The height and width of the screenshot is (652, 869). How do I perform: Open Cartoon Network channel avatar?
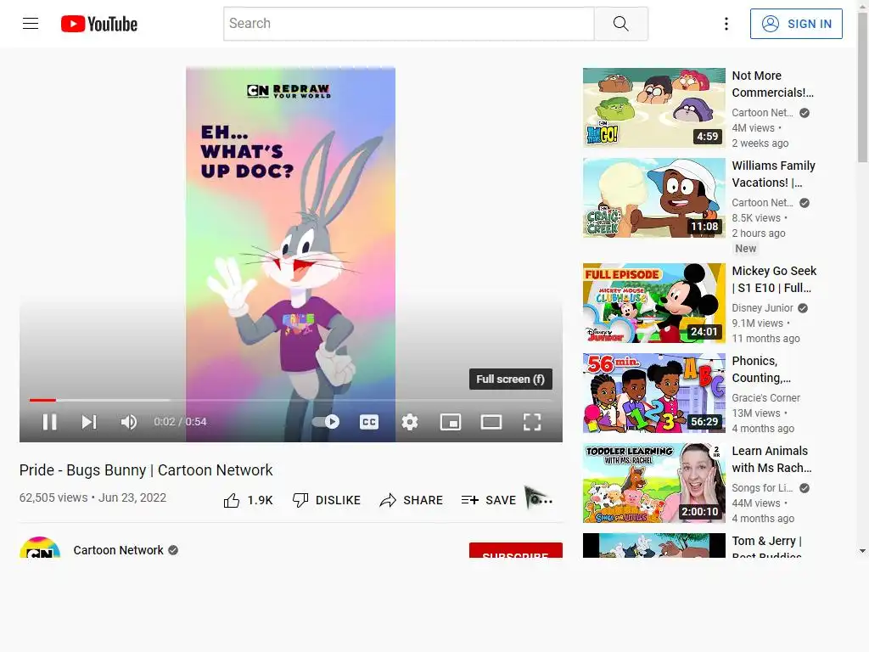click(40, 548)
